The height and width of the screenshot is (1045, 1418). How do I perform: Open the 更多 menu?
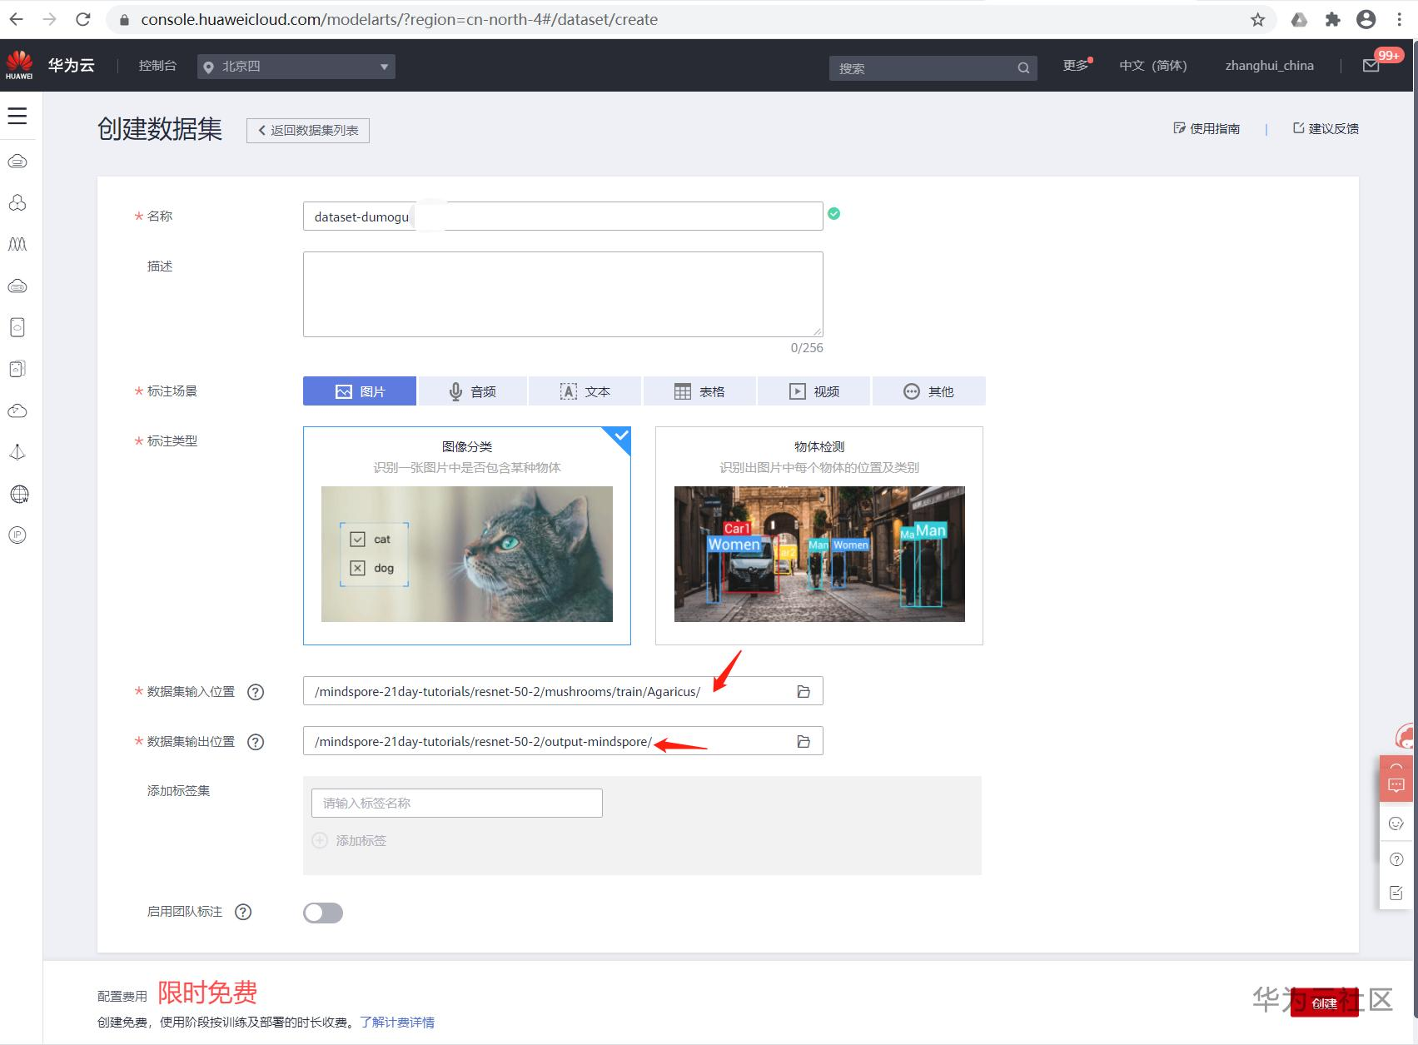click(1073, 63)
